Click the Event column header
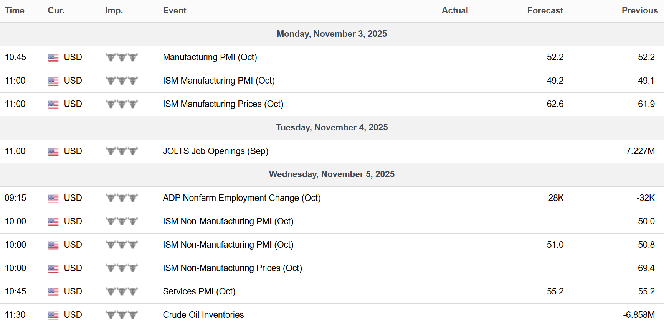The height and width of the screenshot is (324, 664). tap(175, 10)
